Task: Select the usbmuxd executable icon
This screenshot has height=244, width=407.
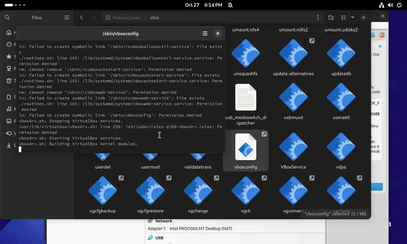Action: (293, 97)
